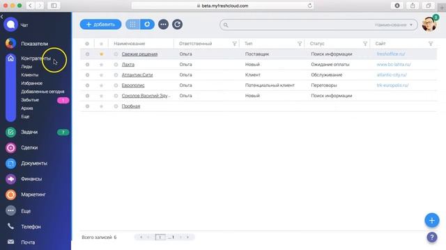The height and width of the screenshot is (250, 446).
Task: Click the sidebar Еще dots icon
Action: pos(10,210)
